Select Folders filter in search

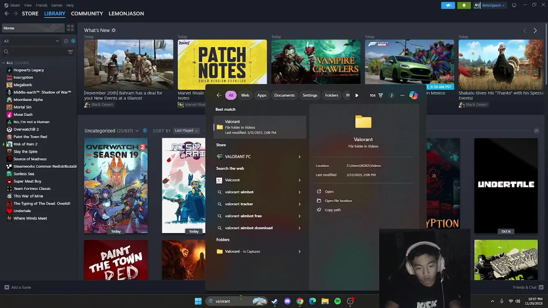tap(331, 95)
